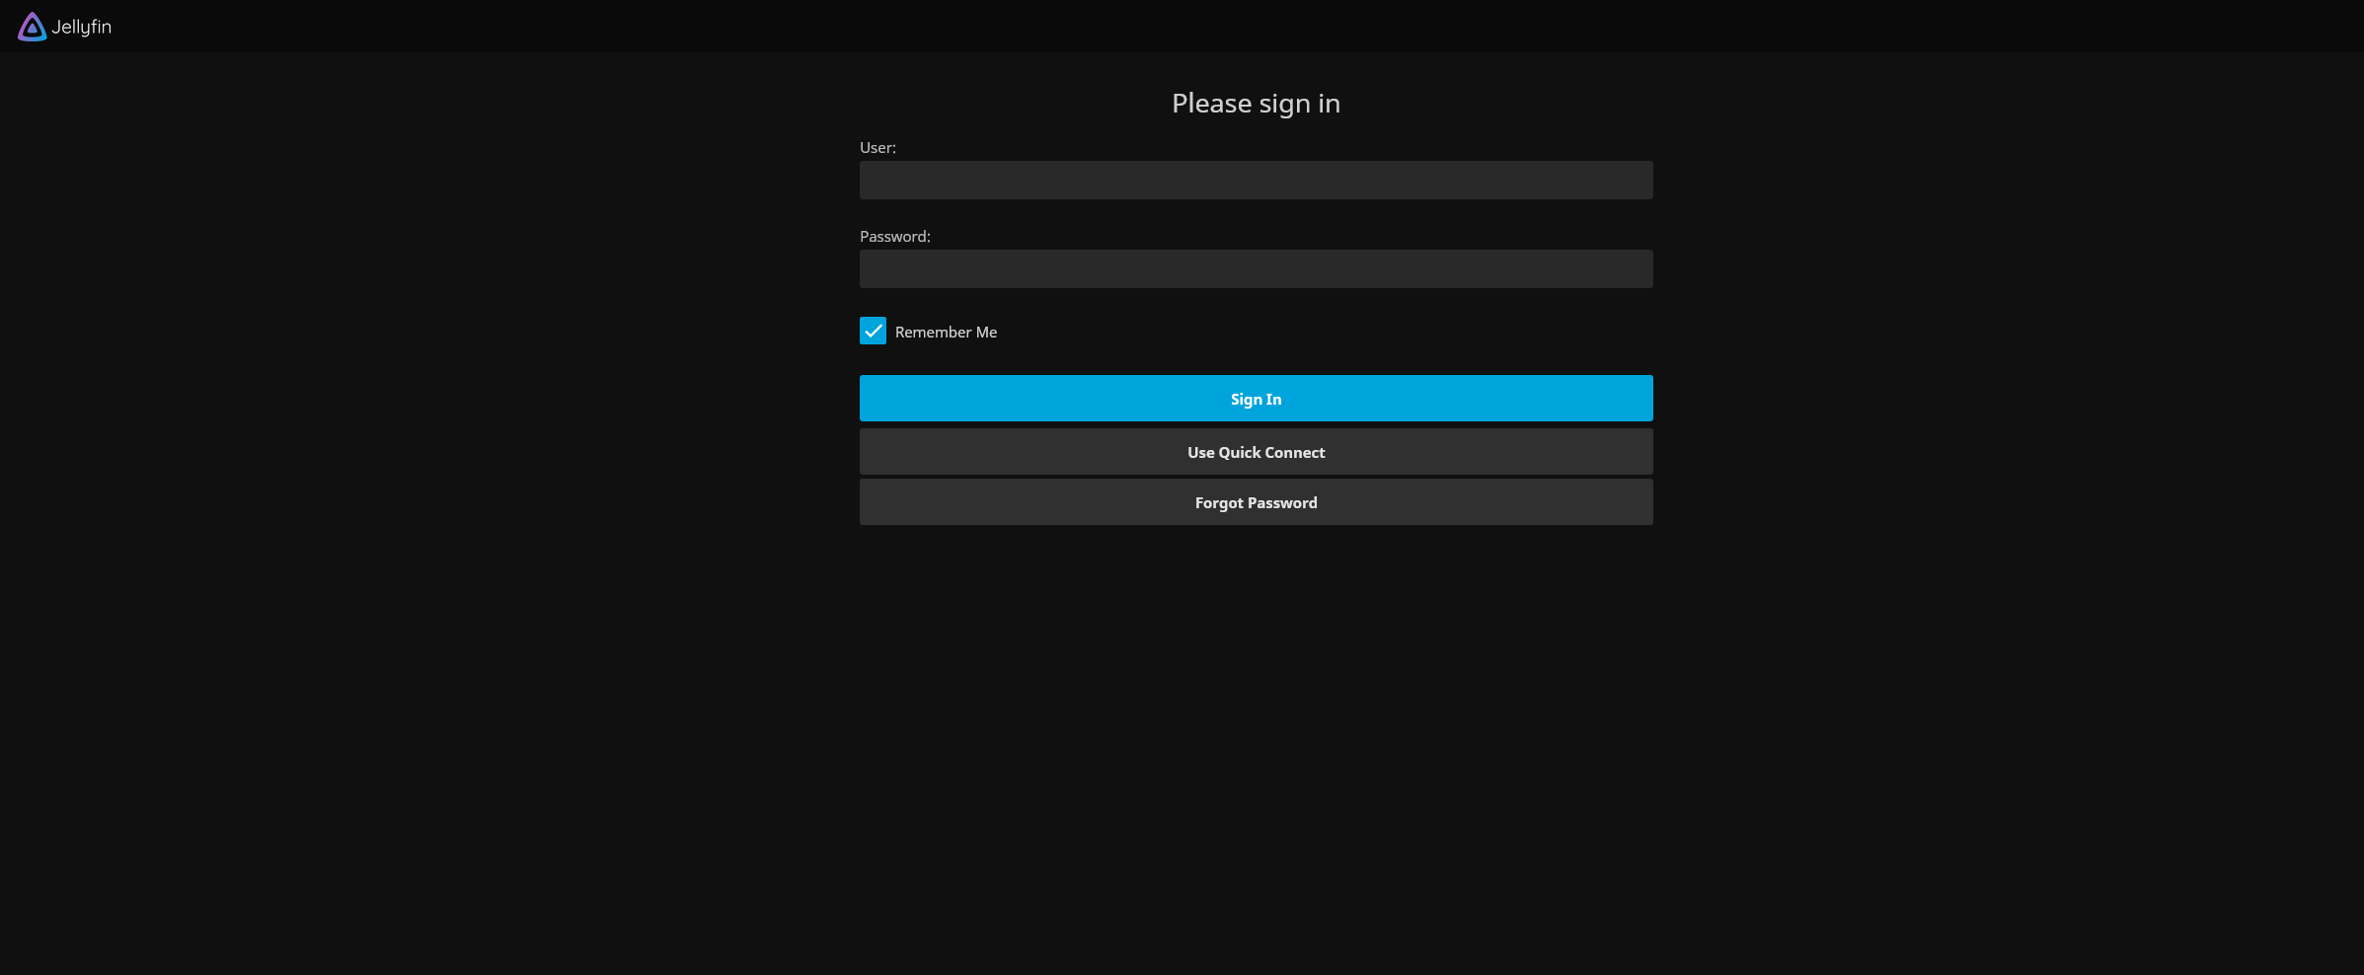Click the Password: field label
2364x975 pixels.
pyautogui.click(x=894, y=237)
